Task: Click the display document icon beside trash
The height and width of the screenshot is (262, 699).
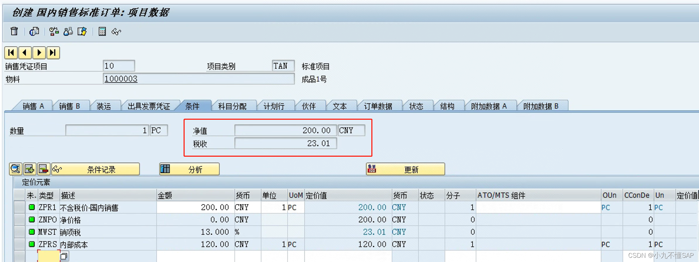Action: pos(34,31)
